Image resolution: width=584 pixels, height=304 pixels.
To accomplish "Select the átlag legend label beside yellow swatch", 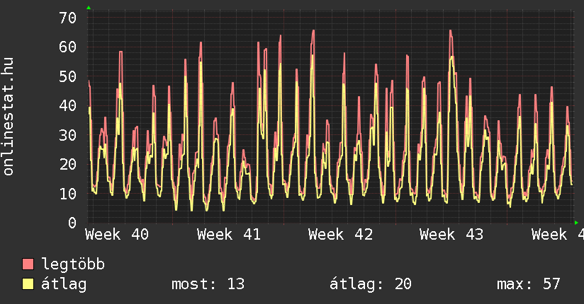I will click(x=64, y=284).
